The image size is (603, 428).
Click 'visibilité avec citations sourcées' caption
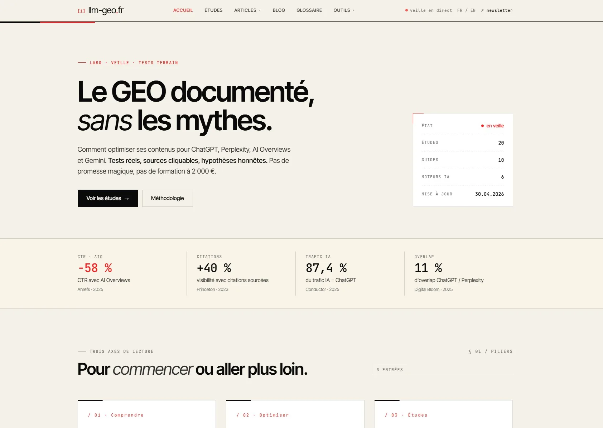tap(233, 280)
